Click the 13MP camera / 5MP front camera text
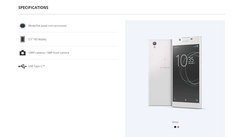Viewport: 243px width, 137px height. [x=49, y=53]
